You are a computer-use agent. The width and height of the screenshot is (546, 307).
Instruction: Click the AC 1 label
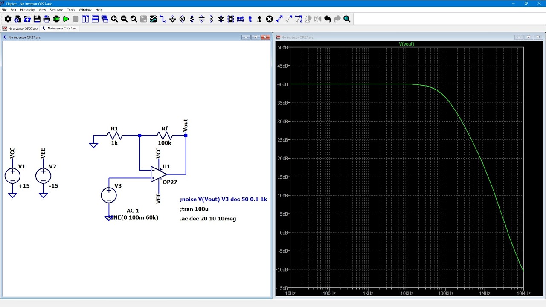pyautogui.click(x=133, y=211)
